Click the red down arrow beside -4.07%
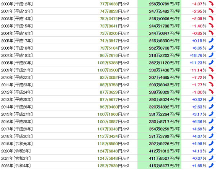 211,3
